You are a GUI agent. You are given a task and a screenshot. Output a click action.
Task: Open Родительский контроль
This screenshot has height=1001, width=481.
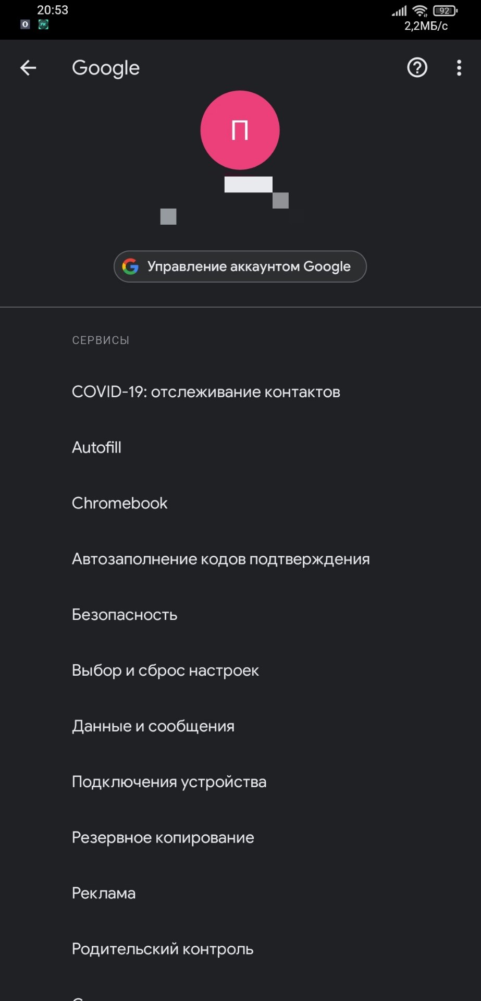(240, 950)
